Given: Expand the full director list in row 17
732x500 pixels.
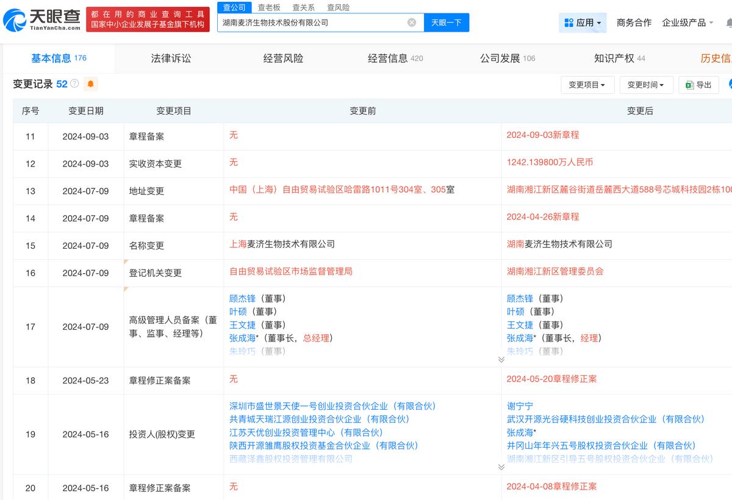Looking at the screenshot, I should [x=501, y=360].
